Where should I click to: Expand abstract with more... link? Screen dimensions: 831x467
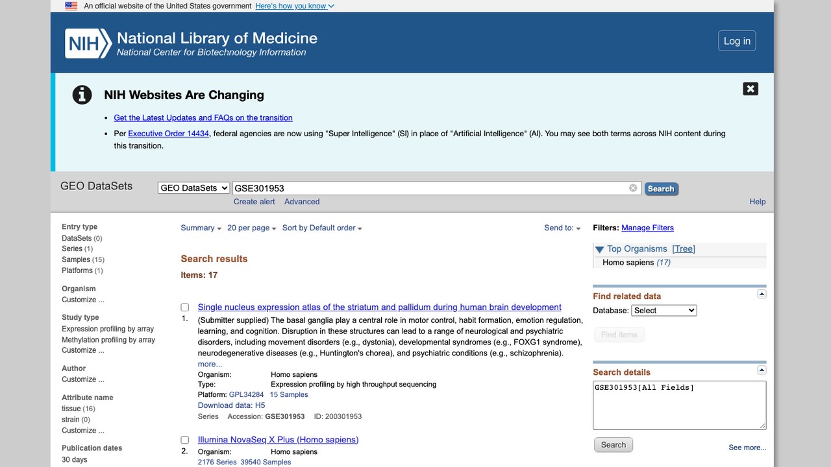pyautogui.click(x=210, y=365)
